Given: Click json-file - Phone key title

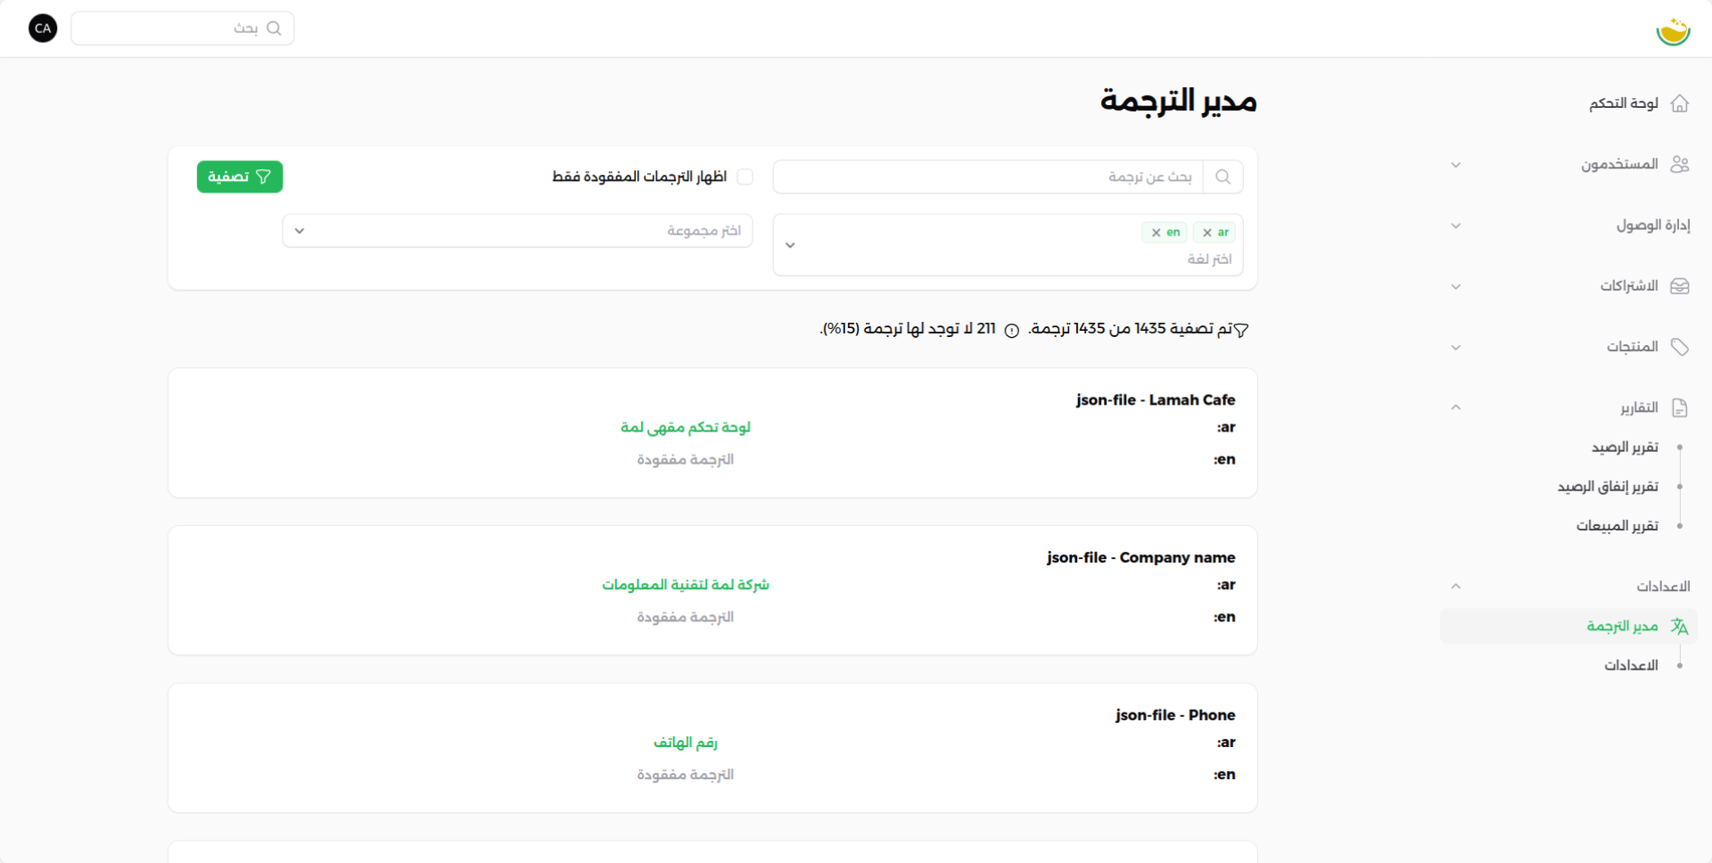Looking at the screenshot, I should click(x=1175, y=715).
